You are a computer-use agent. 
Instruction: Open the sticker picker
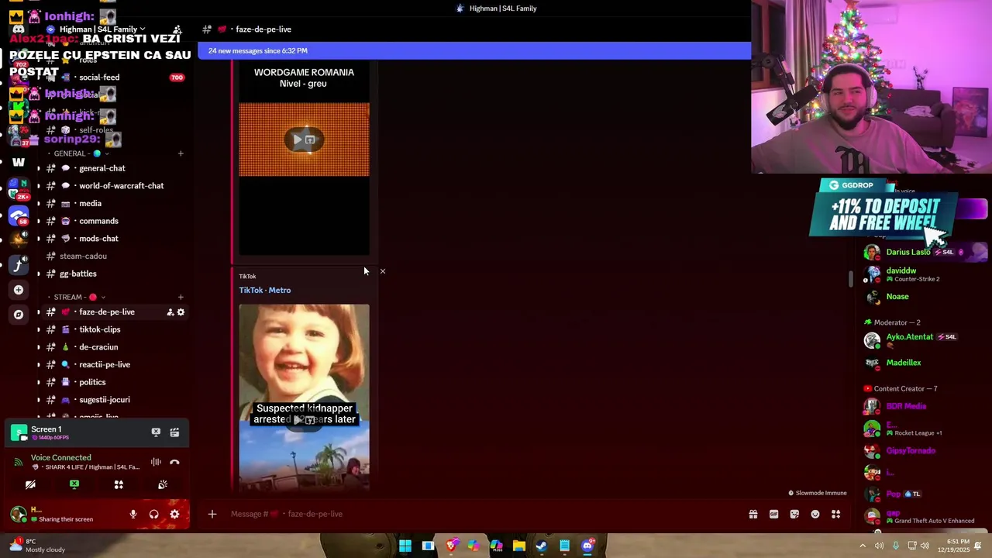point(794,514)
